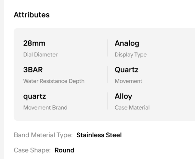
Task: Select the Analog display type value
Action: (x=127, y=44)
